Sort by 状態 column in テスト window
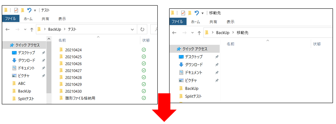This screenshot has height=124, width=336. (x=146, y=40)
